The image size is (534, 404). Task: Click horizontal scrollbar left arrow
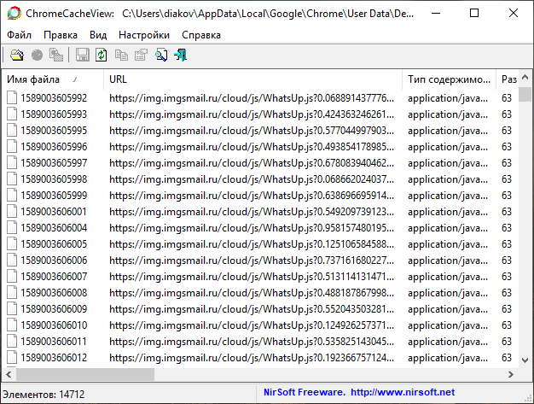[x=9, y=374]
